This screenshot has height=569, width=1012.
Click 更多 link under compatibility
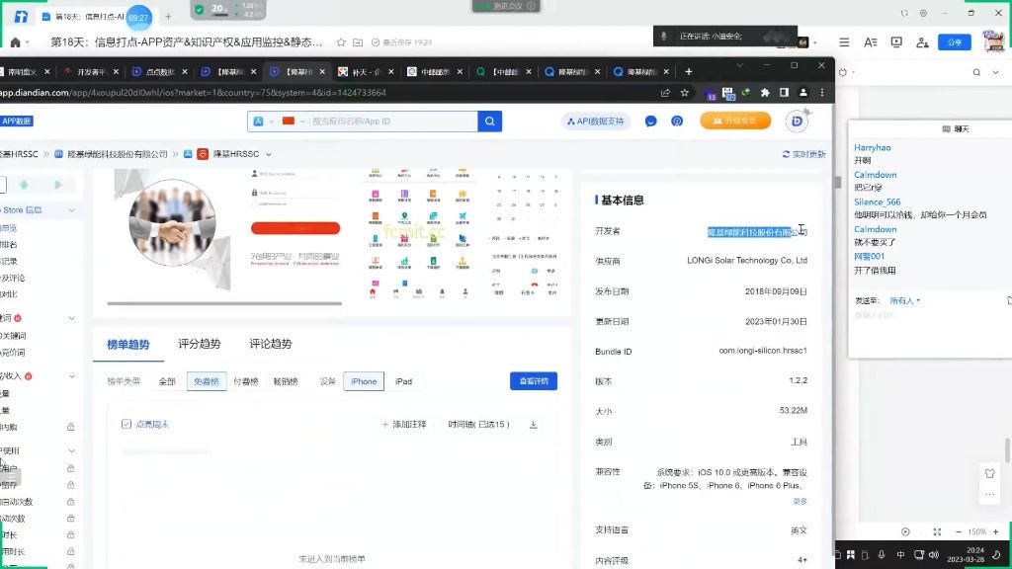point(801,501)
